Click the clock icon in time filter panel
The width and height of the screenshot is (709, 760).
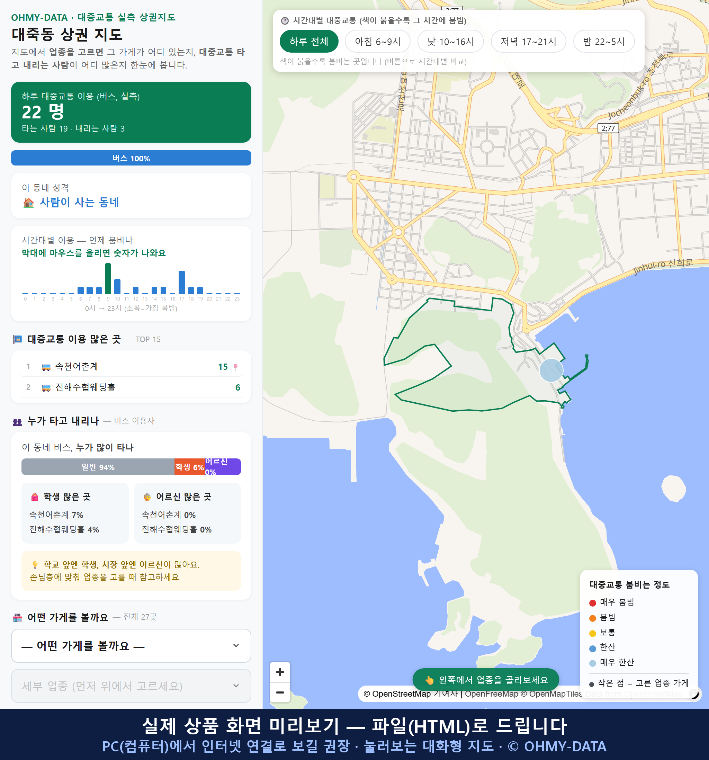pyautogui.click(x=285, y=21)
